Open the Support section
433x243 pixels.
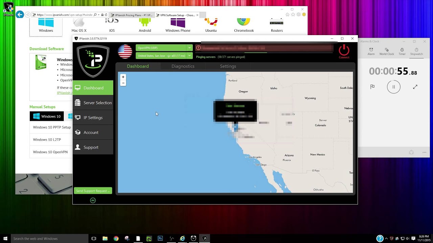(93, 147)
